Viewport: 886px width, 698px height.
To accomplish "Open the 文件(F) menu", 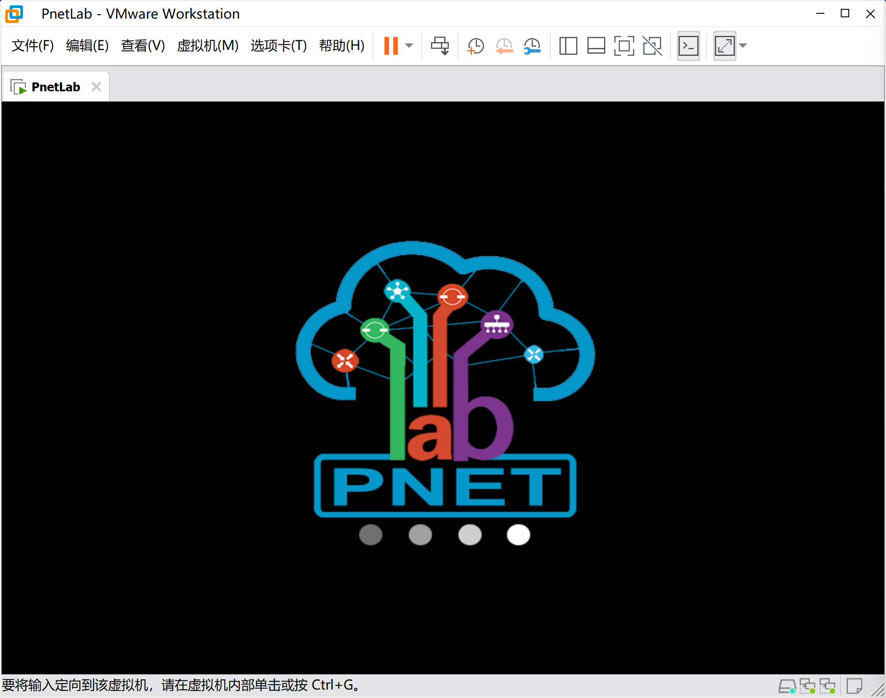I will [x=32, y=46].
